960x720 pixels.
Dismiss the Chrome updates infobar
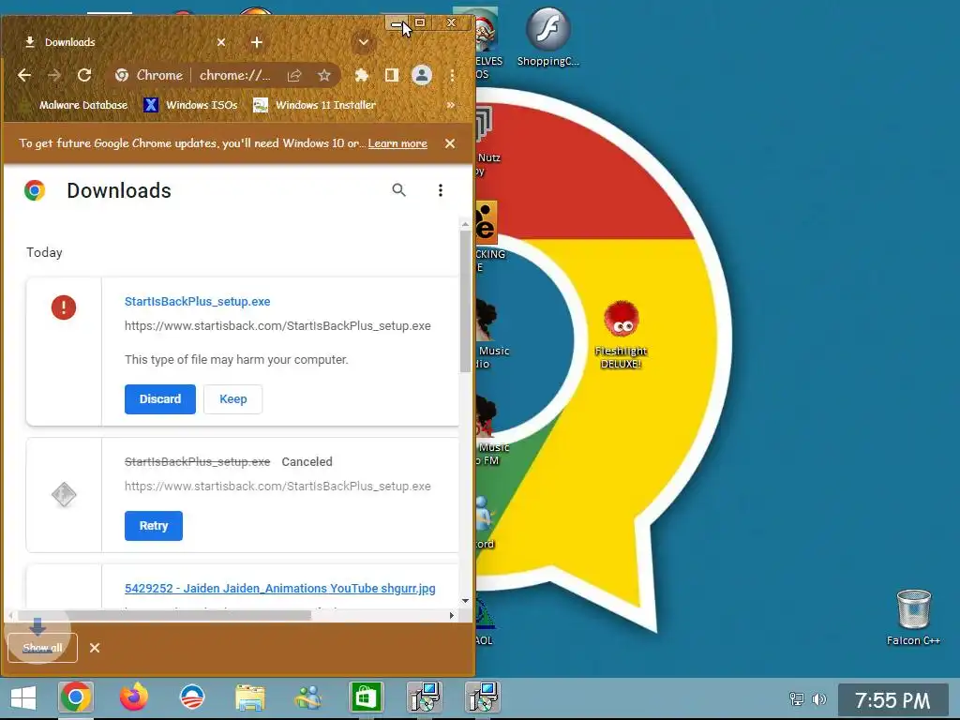(450, 143)
